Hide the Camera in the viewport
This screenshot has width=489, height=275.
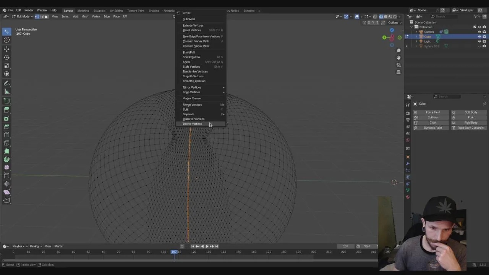pyautogui.click(x=479, y=32)
